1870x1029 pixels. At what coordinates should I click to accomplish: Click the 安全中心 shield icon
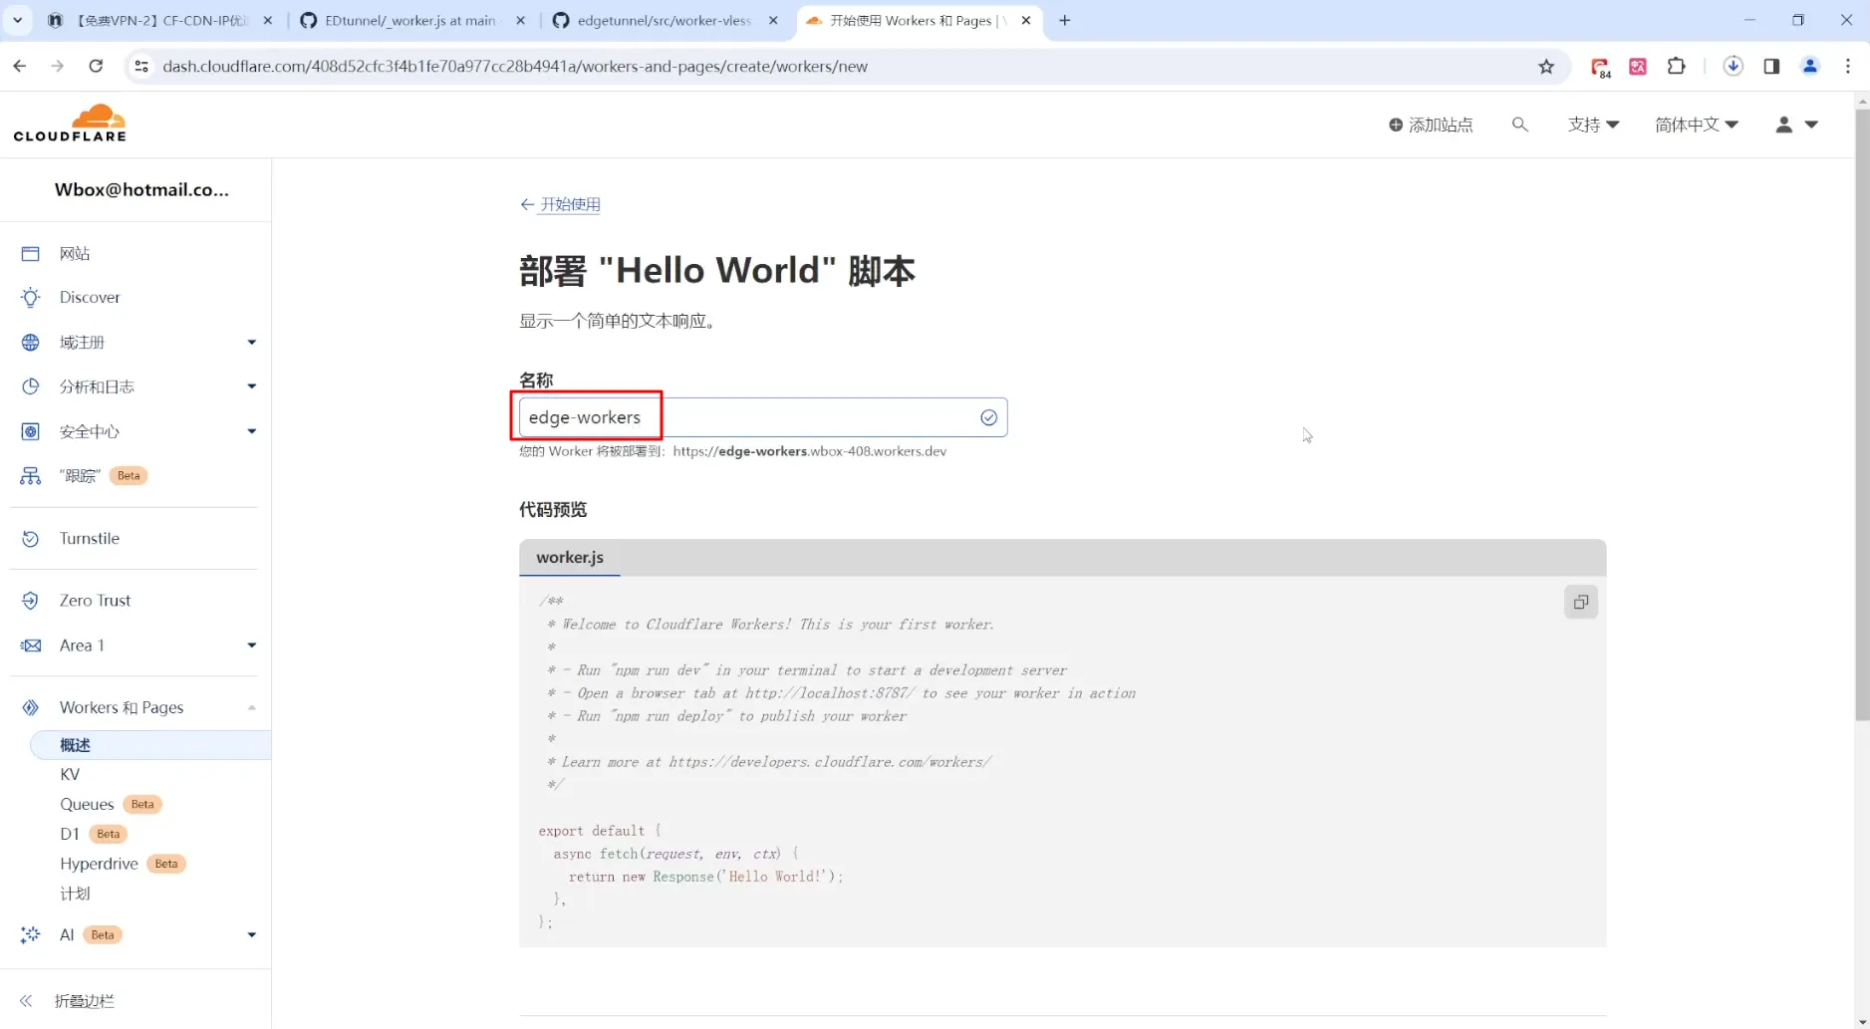click(x=31, y=431)
